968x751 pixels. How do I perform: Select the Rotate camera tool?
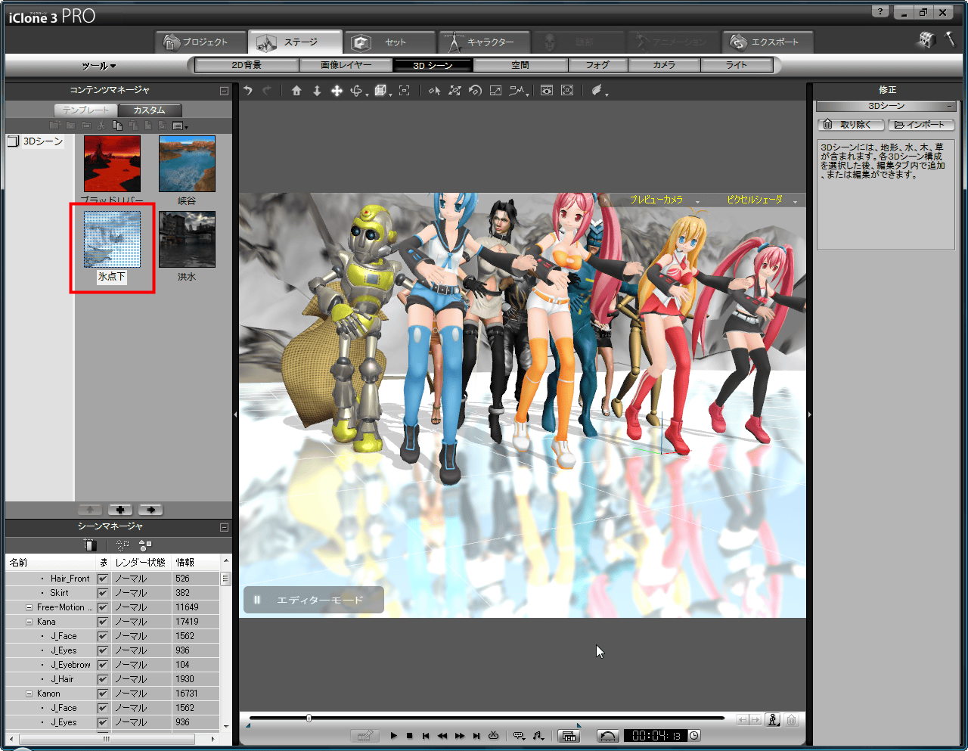(357, 91)
